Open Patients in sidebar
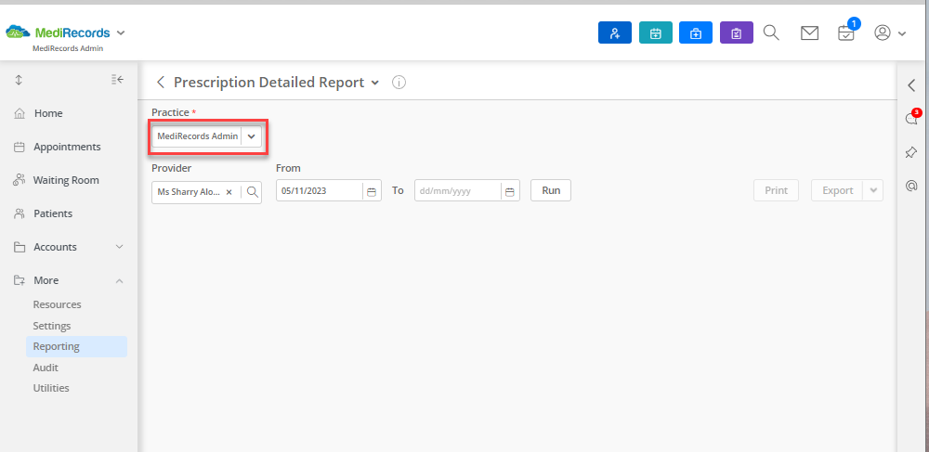The image size is (929, 452). click(x=53, y=213)
